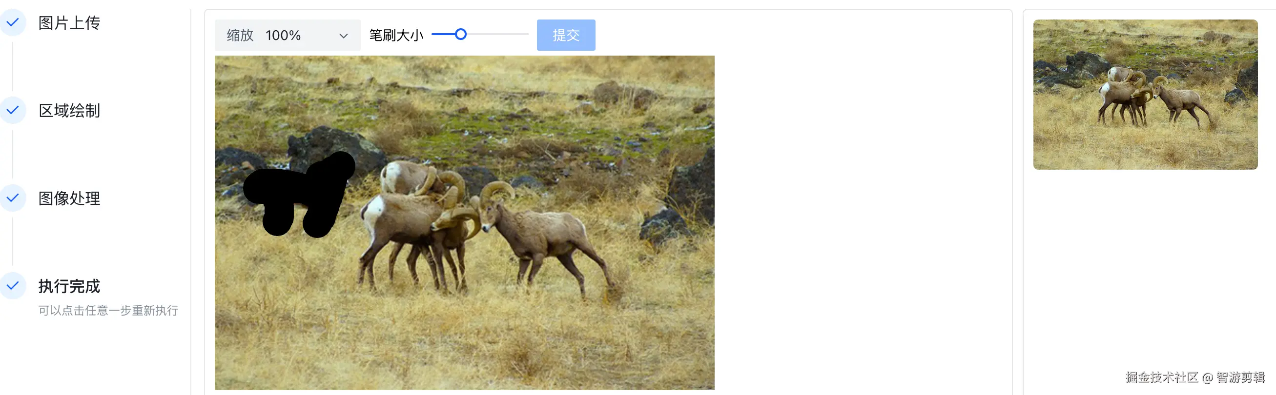This screenshot has width=1276, height=395.
Task: Click the checkmark icon beside 图片上传
Action: [x=12, y=22]
